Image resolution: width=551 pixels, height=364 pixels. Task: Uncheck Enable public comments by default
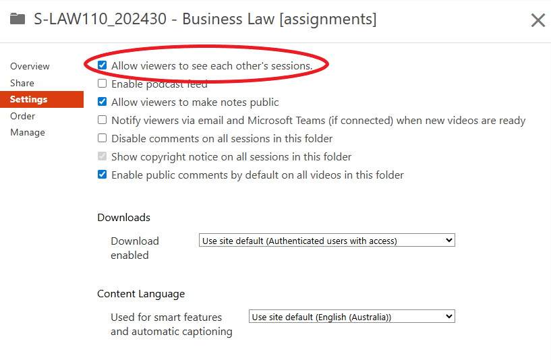pyautogui.click(x=103, y=175)
